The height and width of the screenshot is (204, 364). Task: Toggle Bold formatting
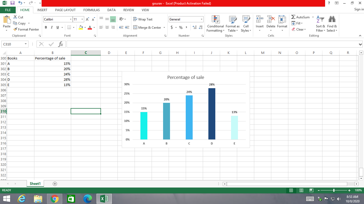pos(46,27)
